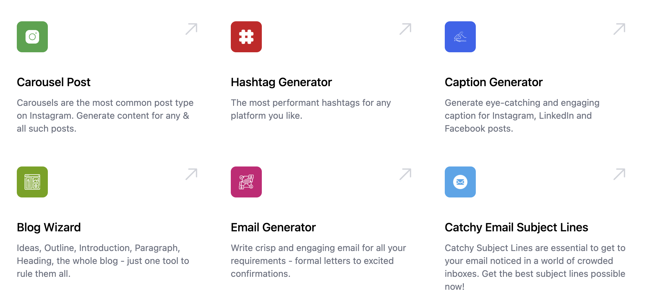This screenshot has width=651, height=302.
Task: Select the Email Generator title
Action: click(273, 227)
